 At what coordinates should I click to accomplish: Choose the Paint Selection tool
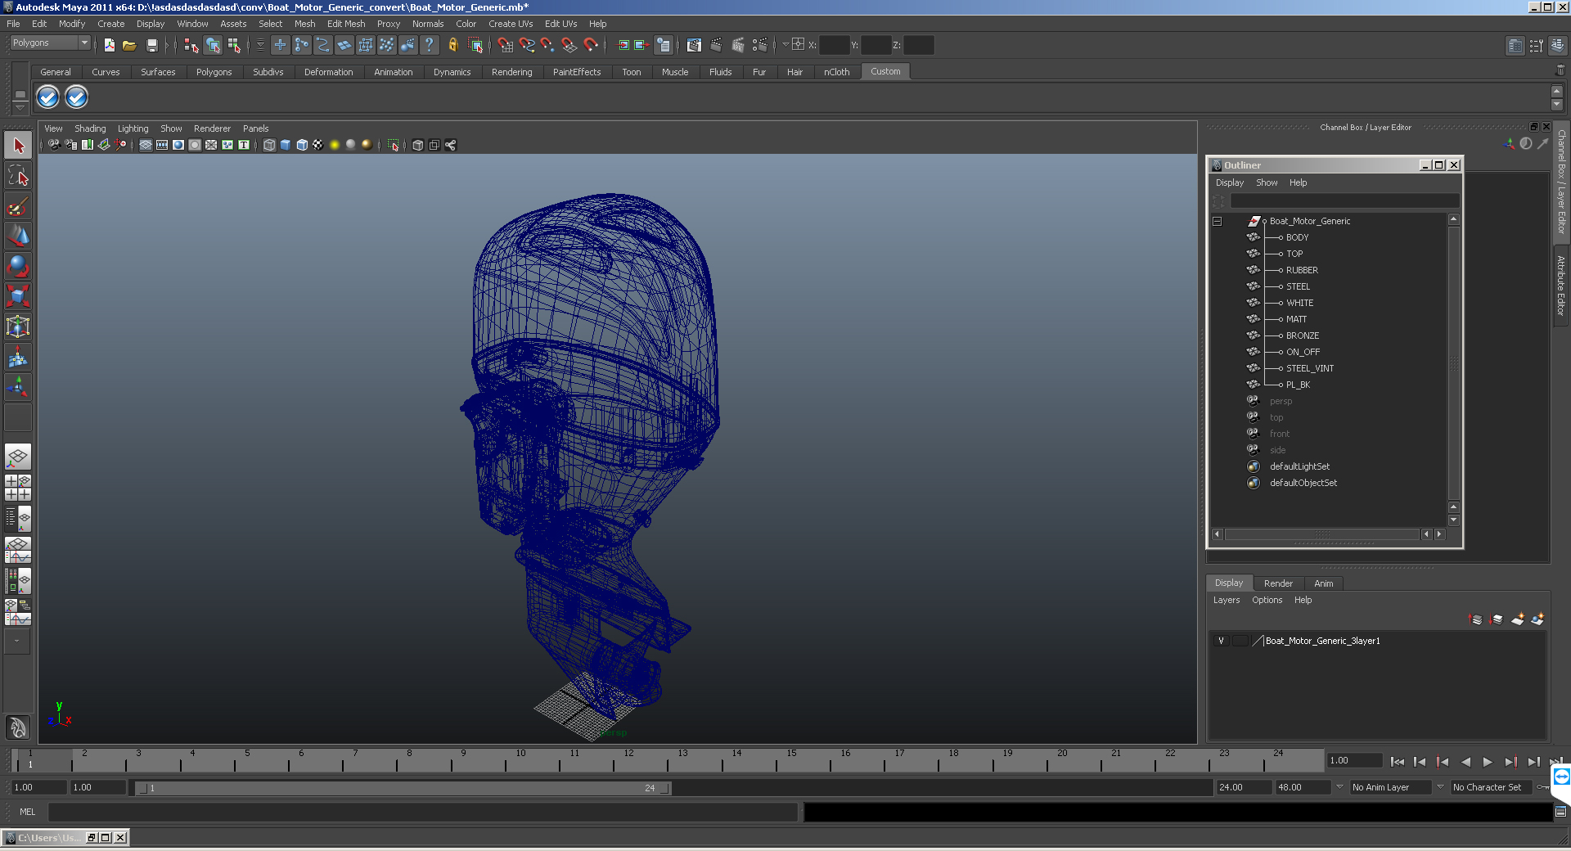coord(18,205)
